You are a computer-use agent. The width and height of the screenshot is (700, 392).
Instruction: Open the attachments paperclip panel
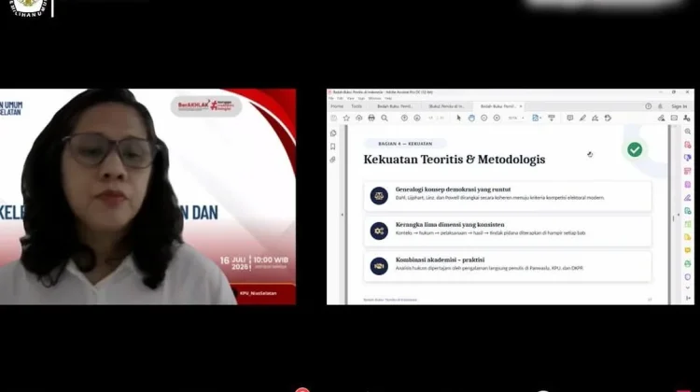tap(333, 160)
